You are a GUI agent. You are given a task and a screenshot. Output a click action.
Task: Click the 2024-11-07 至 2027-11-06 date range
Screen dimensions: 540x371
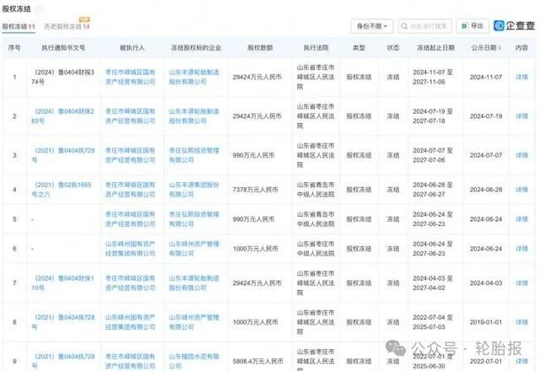(433, 77)
